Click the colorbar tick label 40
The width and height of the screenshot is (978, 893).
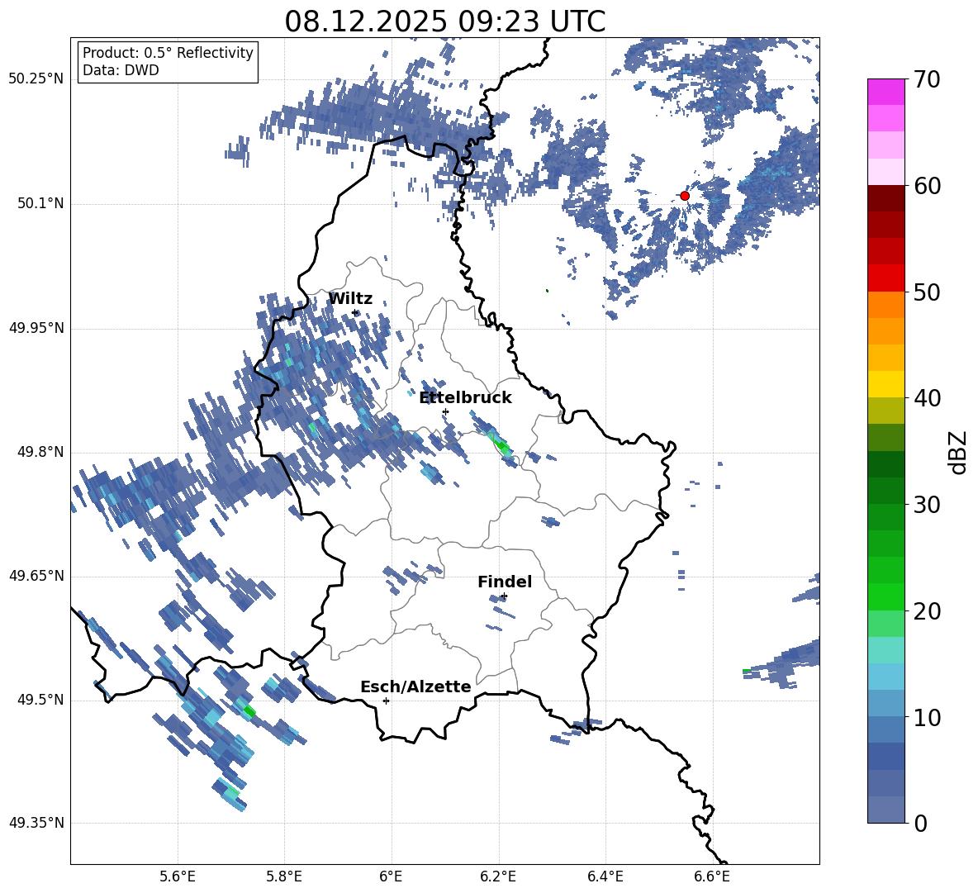point(927,398)
